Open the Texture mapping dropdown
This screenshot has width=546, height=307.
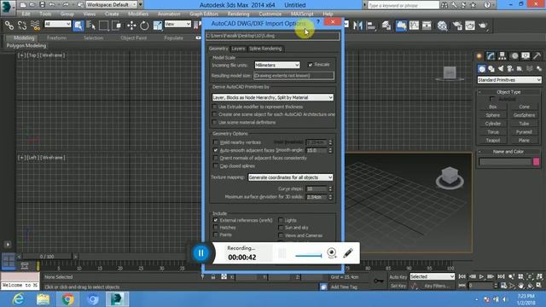pos(290,177)
